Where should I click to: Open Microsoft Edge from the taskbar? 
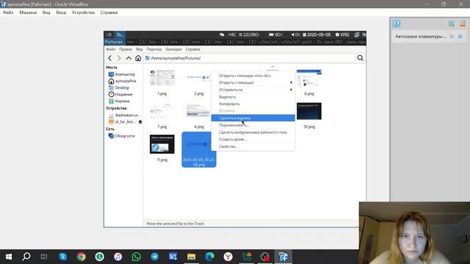click(210, 257)
